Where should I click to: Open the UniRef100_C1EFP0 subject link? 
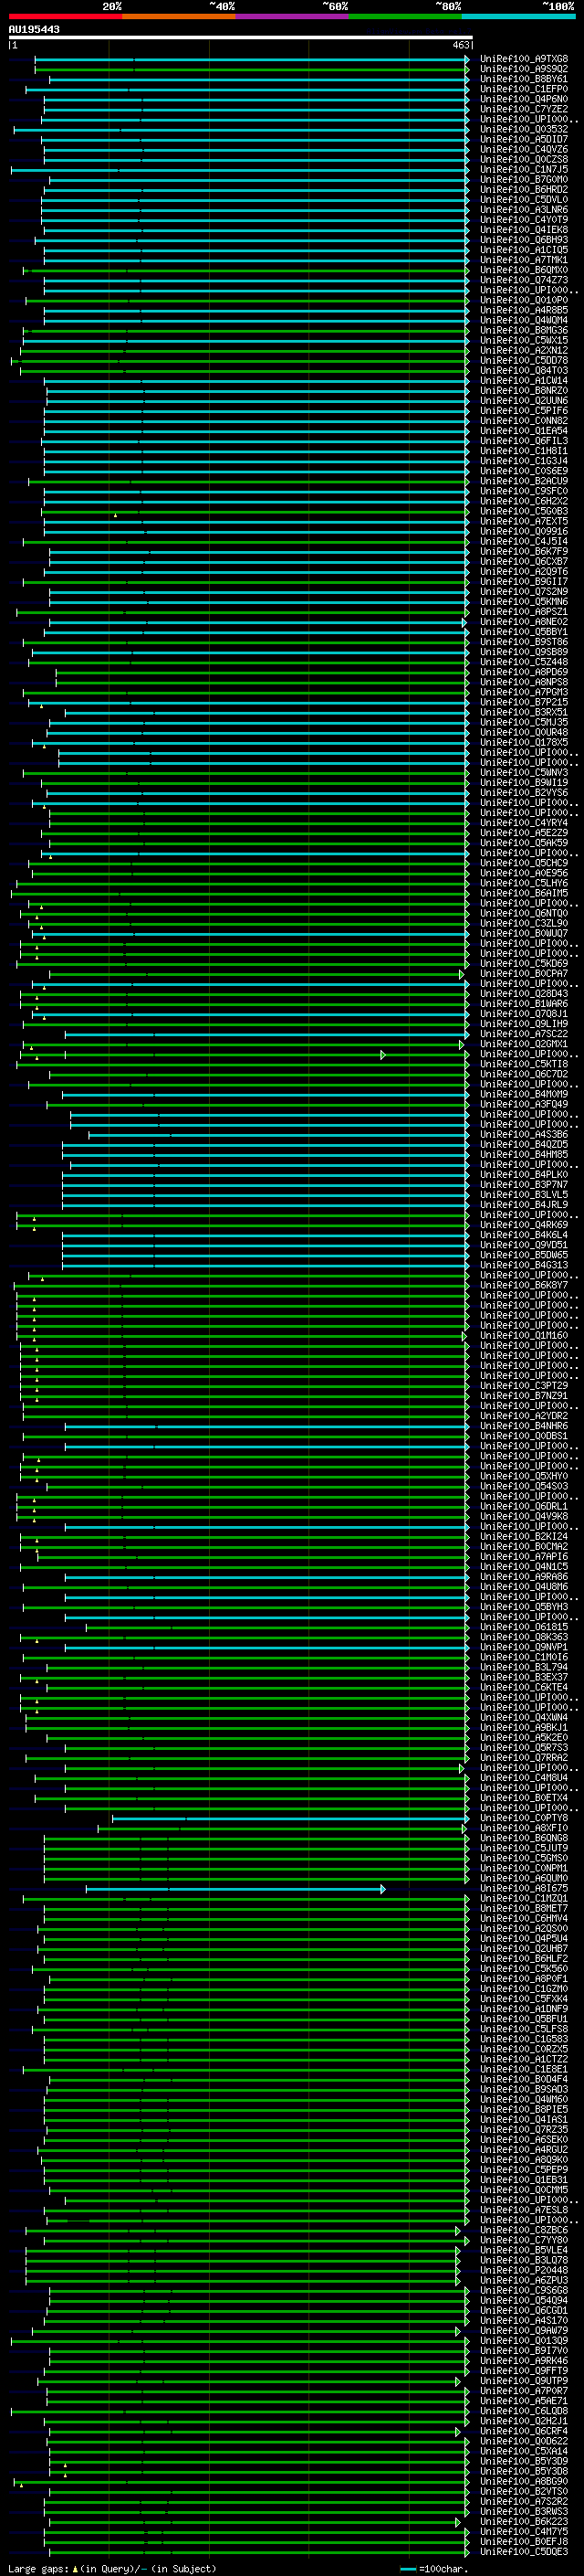(x=523, y=89)
